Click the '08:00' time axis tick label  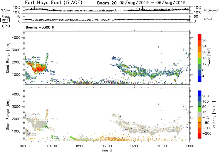point(80,146)
